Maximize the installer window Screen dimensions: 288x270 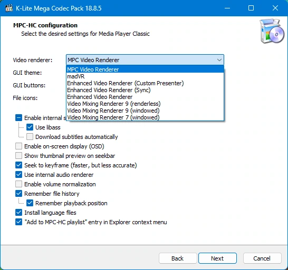(x=251, y=8)
